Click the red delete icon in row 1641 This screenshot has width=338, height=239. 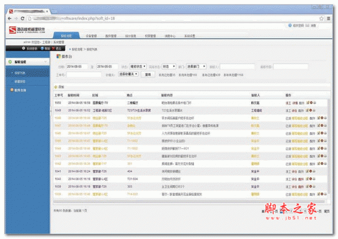point(310,171)
